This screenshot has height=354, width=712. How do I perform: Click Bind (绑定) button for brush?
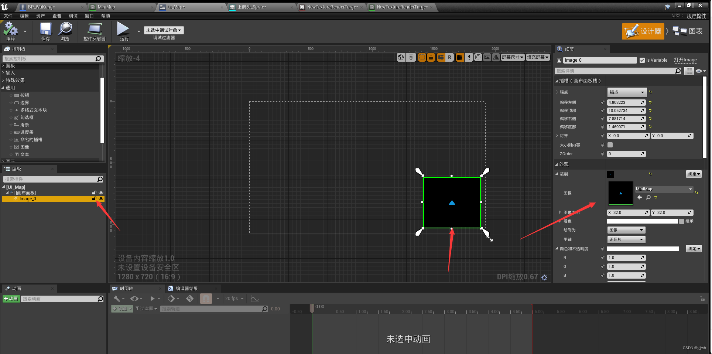pyautogui.click(x=694, y=174)
